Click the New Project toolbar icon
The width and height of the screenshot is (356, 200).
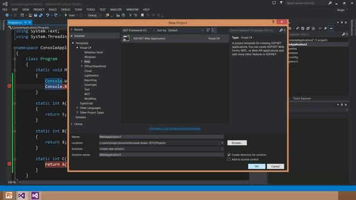pyautogui.click(x=22, y=15)
